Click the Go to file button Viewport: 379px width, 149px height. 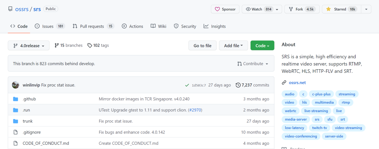(x=202, y=46)
